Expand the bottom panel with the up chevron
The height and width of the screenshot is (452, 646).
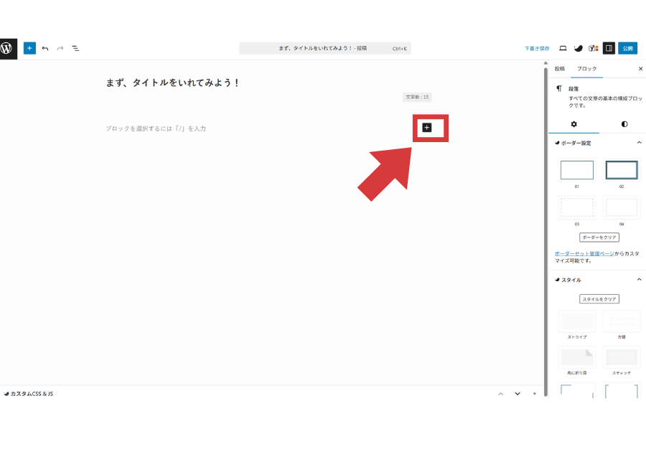[502, 394]
